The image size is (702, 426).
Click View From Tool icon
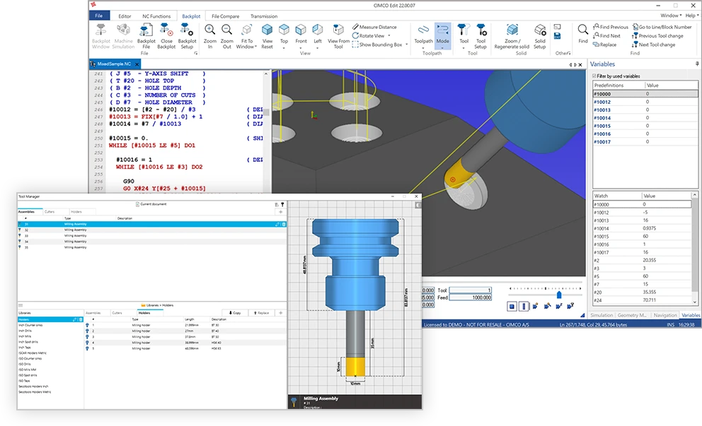338,30
